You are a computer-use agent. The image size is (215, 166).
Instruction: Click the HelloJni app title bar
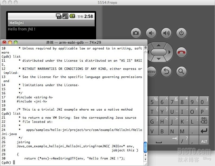click(x=51, y=23)
